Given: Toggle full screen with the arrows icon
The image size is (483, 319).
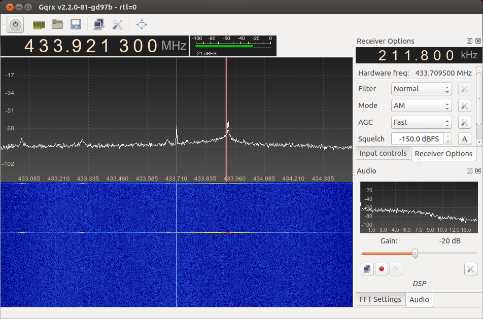Looking at the screenshot, I should 142,25.
